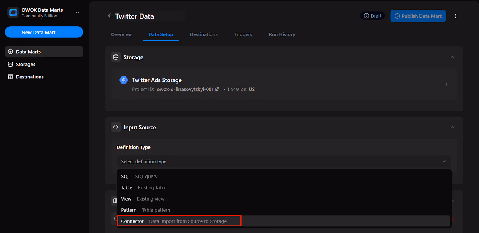Open the three-dot more options menu
The image size is (479, 233).
pos(456,16)
